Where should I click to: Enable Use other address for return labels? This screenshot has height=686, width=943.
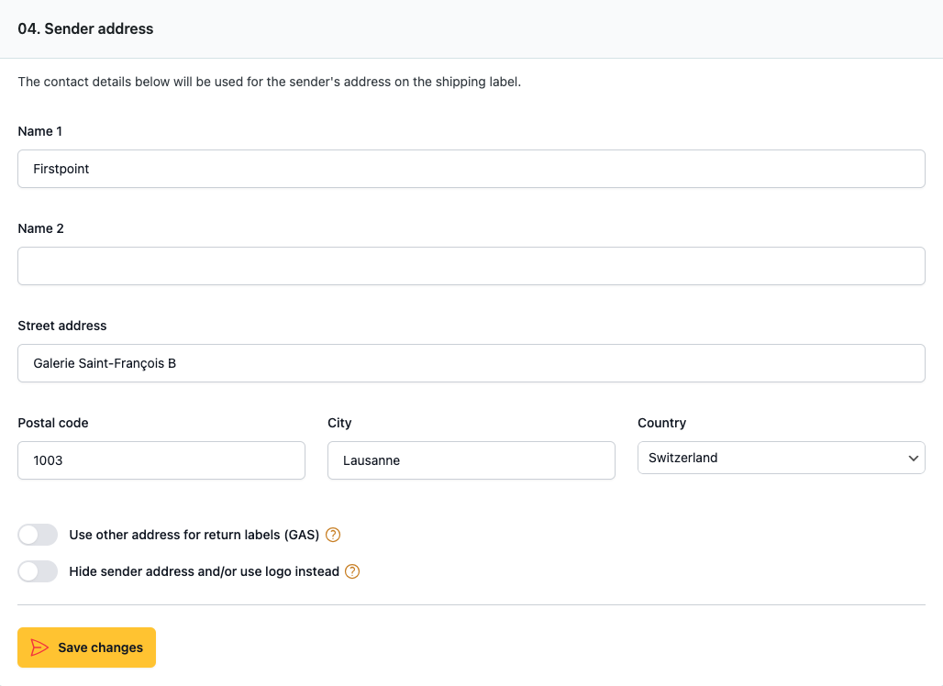coord(38,535)
